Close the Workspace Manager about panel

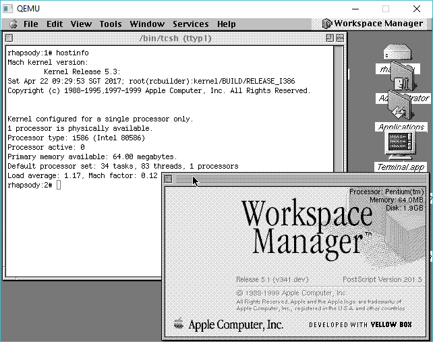pyautogui.click(x=169, y=179)
